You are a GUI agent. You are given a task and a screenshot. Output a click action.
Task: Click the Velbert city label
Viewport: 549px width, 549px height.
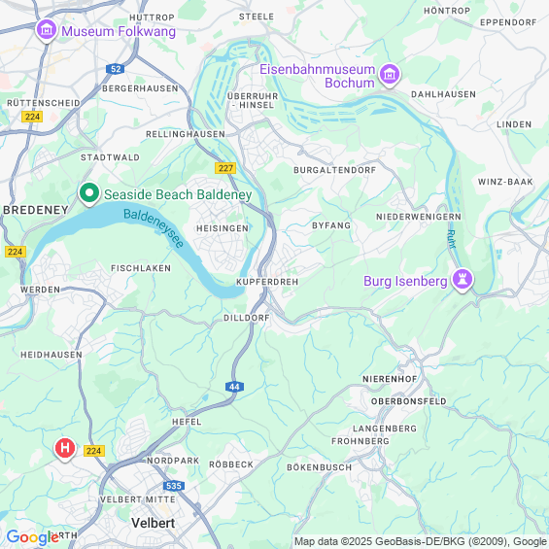point(153,523)
